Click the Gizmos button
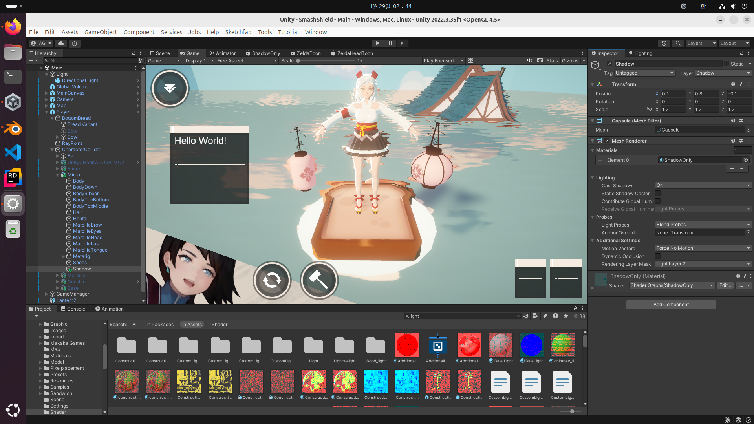The image size is (754, 424). [570, 60]
